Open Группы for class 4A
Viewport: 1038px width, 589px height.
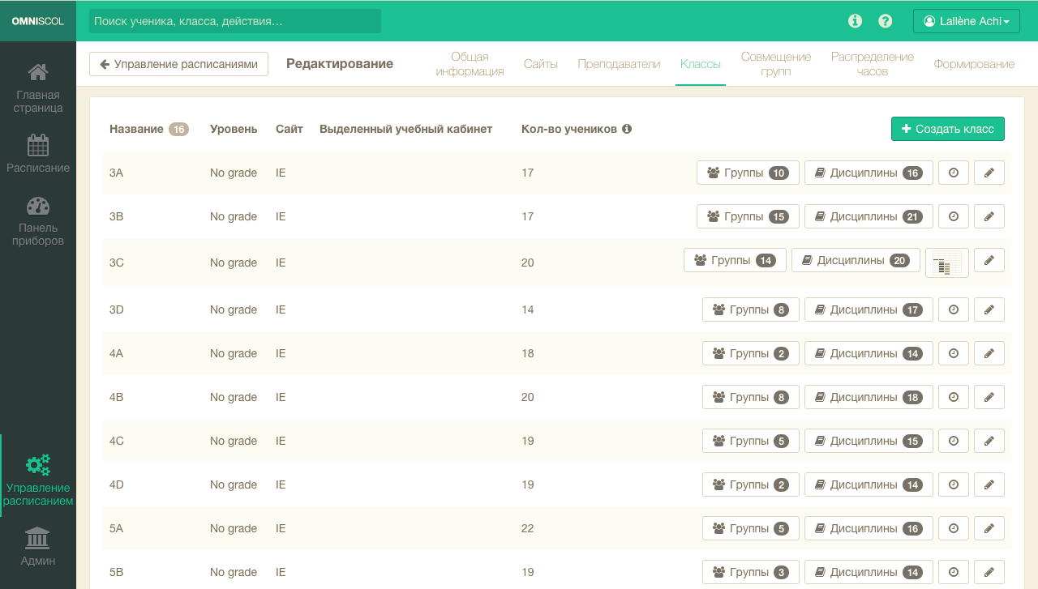click(750, 353)
